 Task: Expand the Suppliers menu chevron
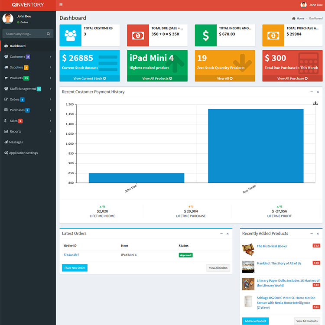tap(50, 67)
